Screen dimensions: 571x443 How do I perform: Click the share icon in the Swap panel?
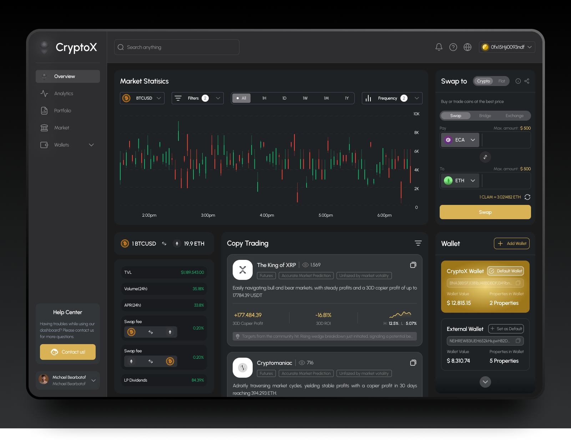(527, 81)
